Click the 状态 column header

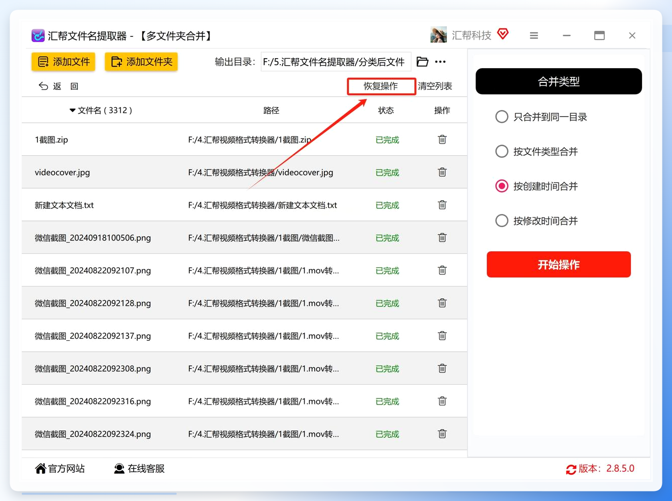point(386,110)
